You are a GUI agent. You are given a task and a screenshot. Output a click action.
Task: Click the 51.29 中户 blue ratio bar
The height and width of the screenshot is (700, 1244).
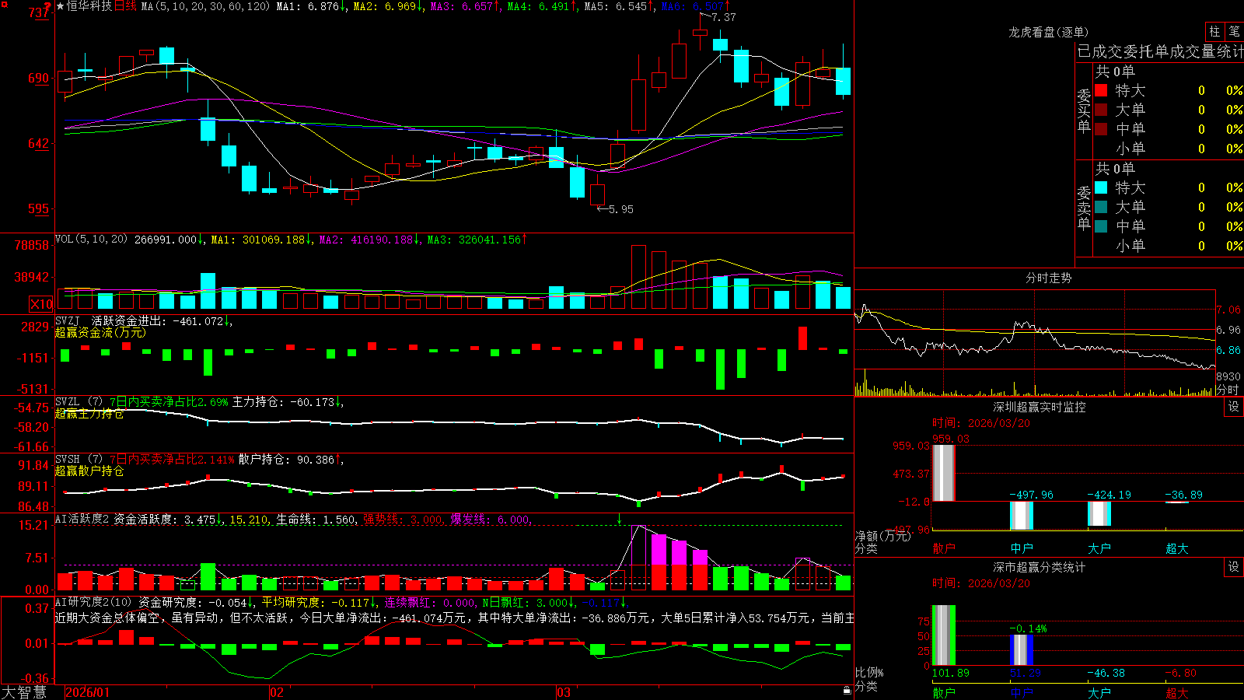[1022, 650]
